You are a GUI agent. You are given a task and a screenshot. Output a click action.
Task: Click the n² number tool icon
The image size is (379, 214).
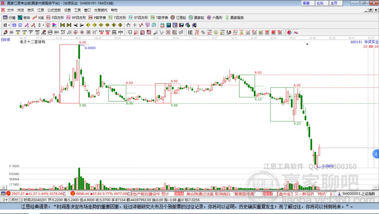tap(63, 33)
